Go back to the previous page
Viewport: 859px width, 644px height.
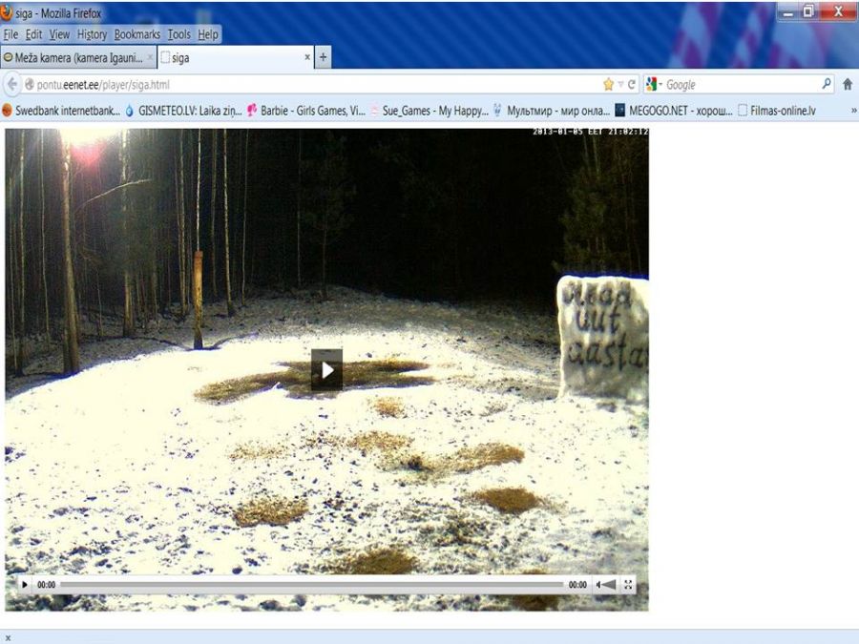coord(12,84)
